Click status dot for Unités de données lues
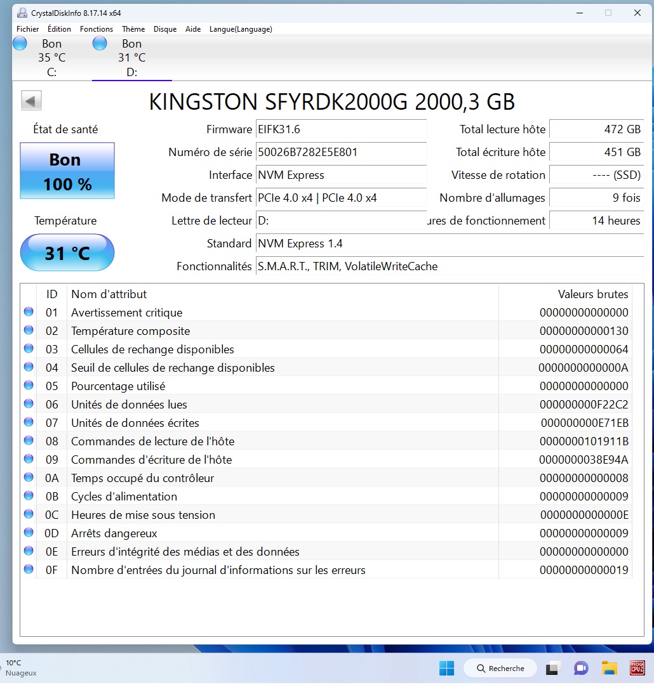Viewport: 654px width, 685px height. pos(29,403)
